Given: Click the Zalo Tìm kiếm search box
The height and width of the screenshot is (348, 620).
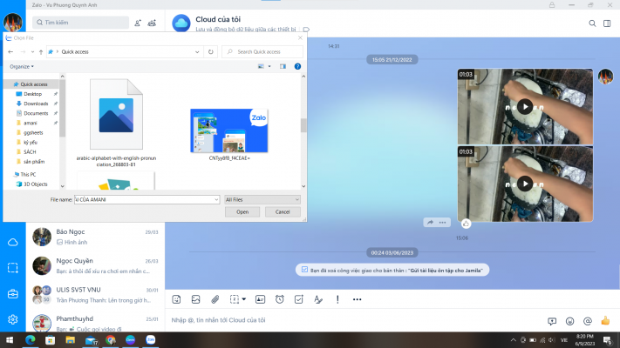Looking at the screenshot, I should (81, 23).
